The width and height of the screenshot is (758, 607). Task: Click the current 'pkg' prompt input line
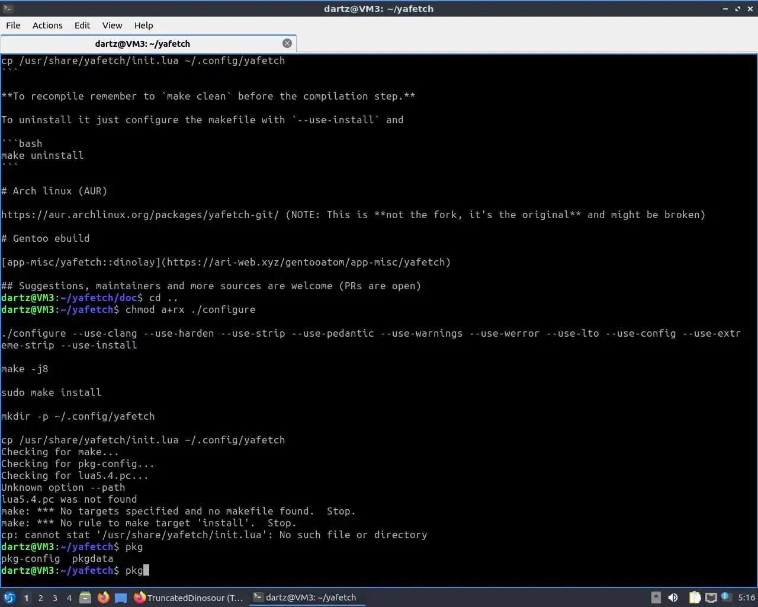click(x=75, y=570)
